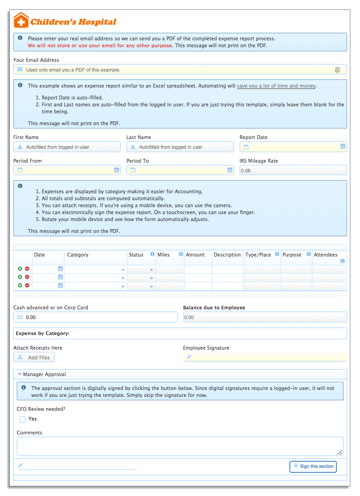
Task: Click the Balance due to Employee field
Action: [265, 317]
